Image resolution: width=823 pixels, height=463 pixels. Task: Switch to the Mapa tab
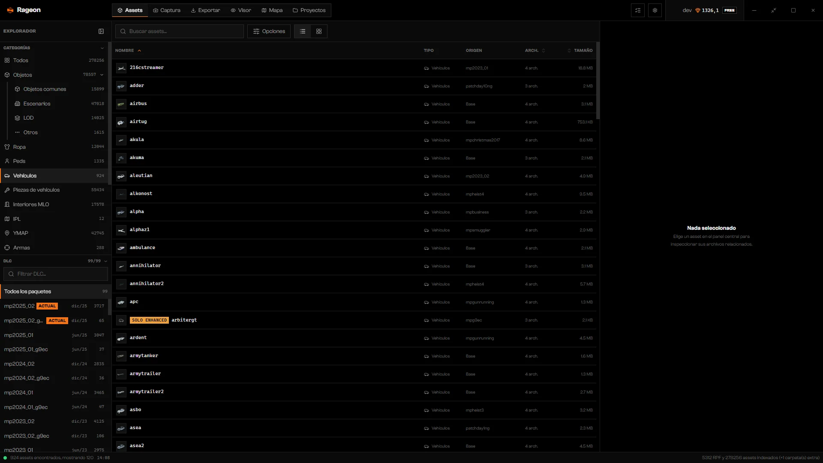[x=272, y=10]
